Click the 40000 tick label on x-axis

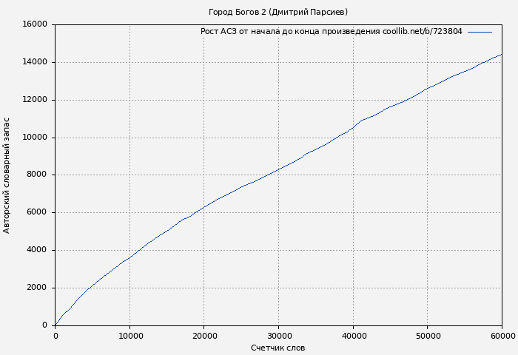point(353,336)
